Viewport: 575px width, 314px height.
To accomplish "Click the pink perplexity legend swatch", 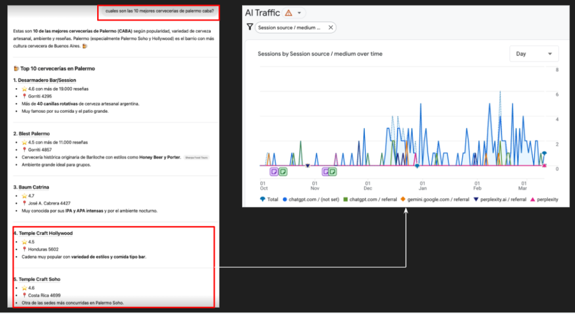I will [533, 200].
